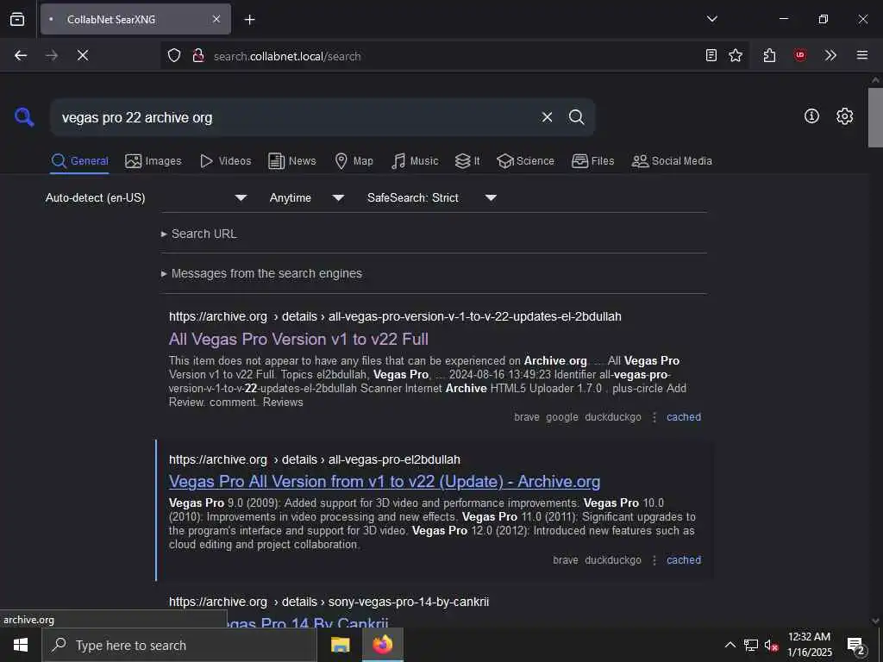The image size is (883, 662).
Task: Switch to Map category
Action: 354,161
